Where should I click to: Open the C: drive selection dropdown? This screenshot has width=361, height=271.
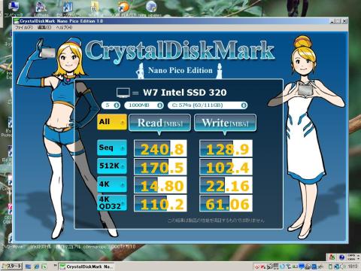point(208,105)
